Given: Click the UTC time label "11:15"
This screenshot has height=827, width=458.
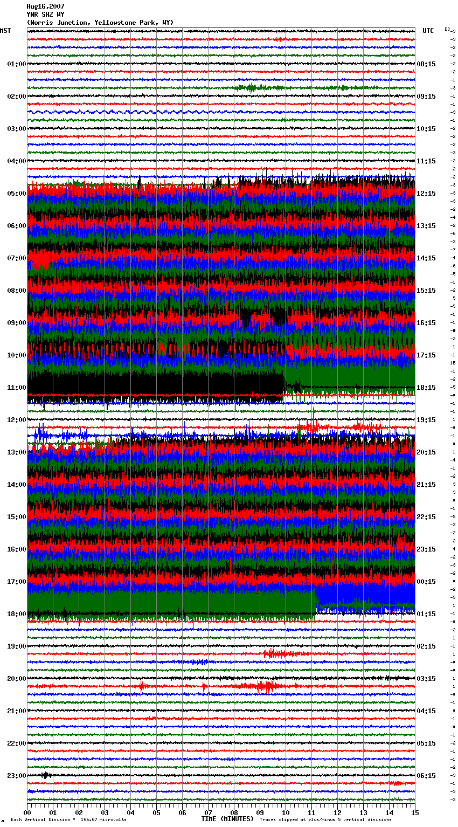Looking at the screenshot, I should [426, 161].
